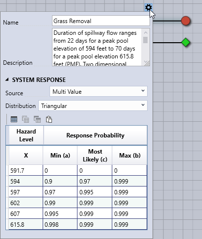
Task: Click the description scrollbar thumb
Action: 146,40
